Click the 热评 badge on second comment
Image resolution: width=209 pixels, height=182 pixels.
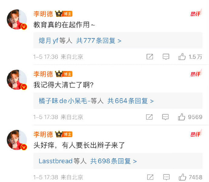pos(196,73)
